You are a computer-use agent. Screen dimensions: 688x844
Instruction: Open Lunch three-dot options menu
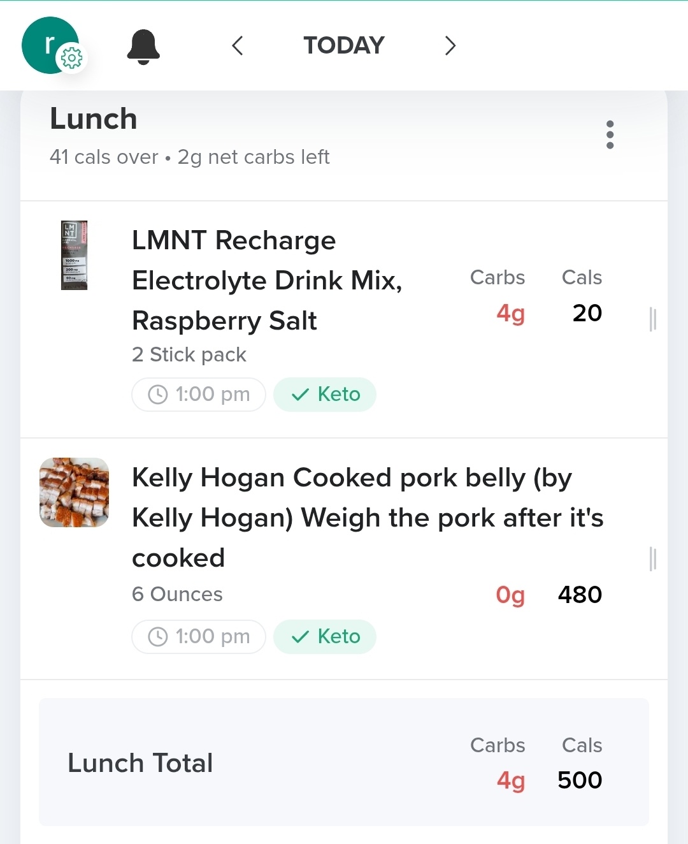[x=610, y=135]
